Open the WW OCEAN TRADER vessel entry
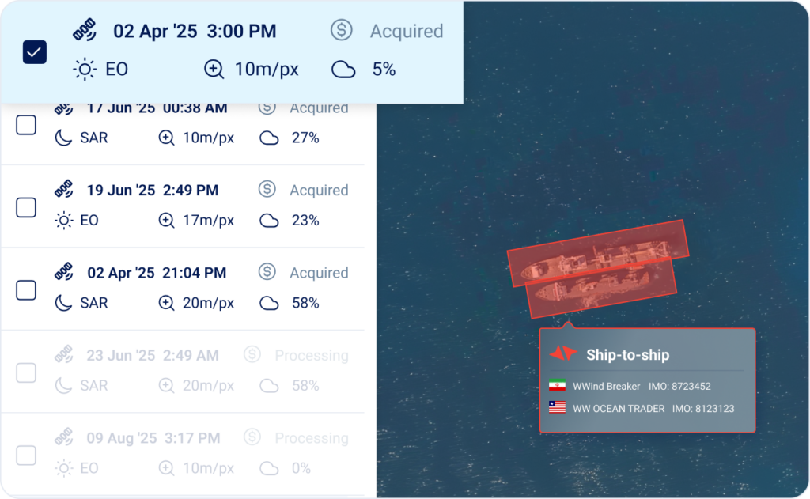Image resolution: width=810 pixels, height=499 pixels. click(619, 409)
